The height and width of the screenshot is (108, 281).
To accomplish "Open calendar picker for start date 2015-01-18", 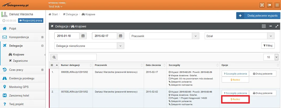I will coord(83,36).
